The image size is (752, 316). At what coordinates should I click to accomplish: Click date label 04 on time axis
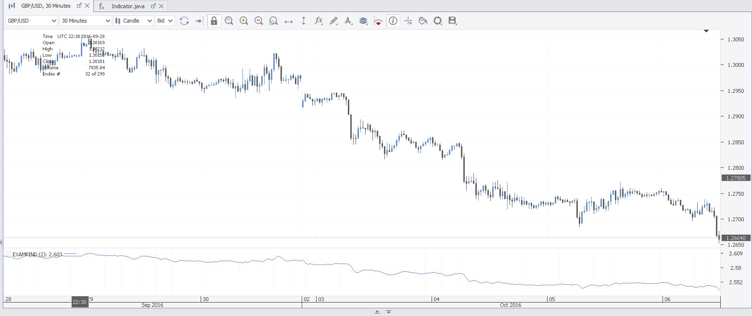tap(436, 299)
